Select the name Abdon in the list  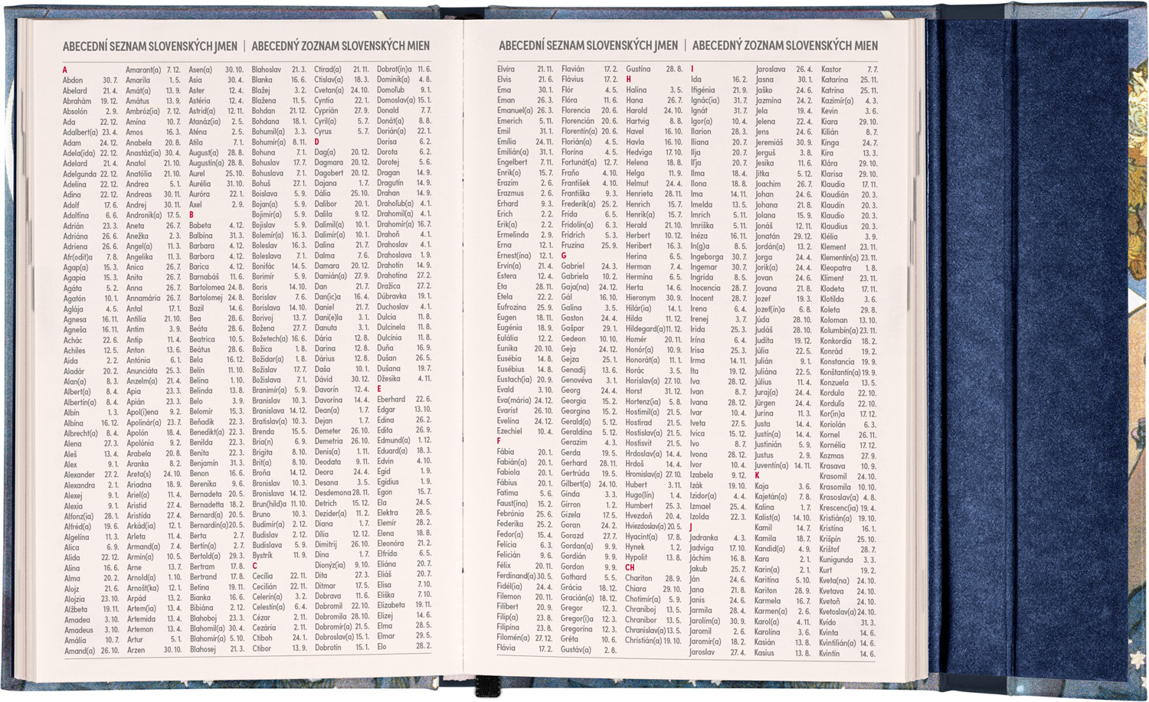coord(73,80)
